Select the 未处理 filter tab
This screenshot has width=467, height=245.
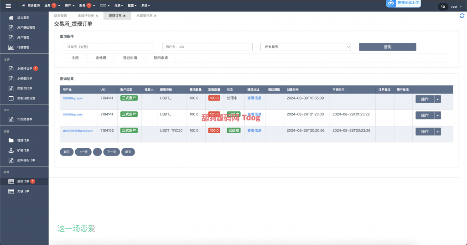click(101, 58)
